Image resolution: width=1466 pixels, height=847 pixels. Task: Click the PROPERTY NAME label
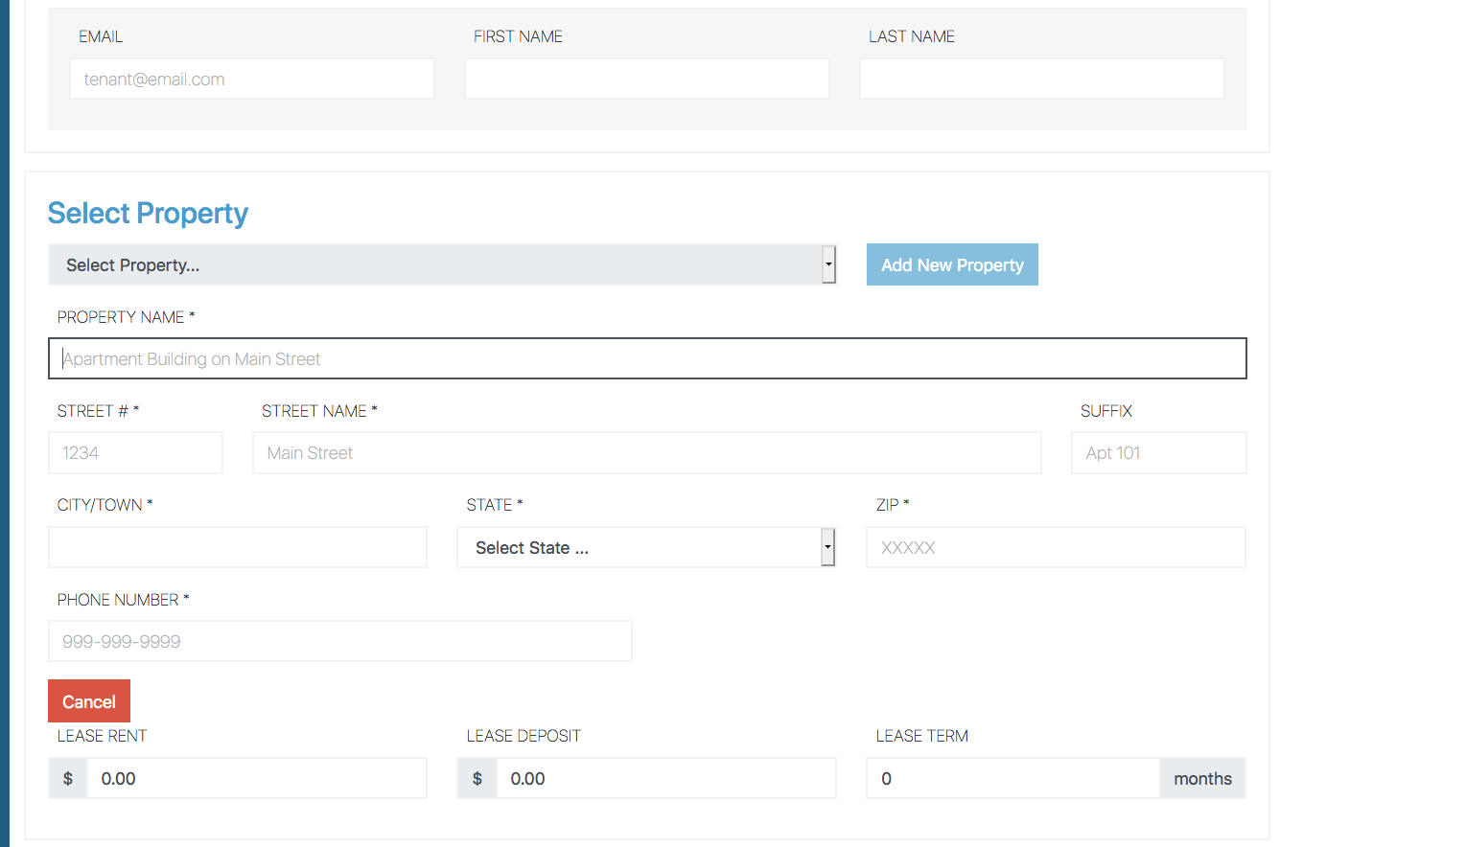(x=126, y=317)
